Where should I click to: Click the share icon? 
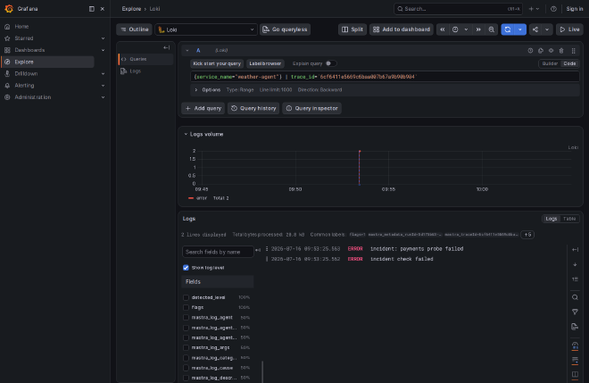535,29
